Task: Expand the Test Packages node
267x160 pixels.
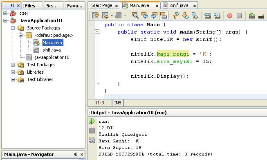Action: [13, 65]
